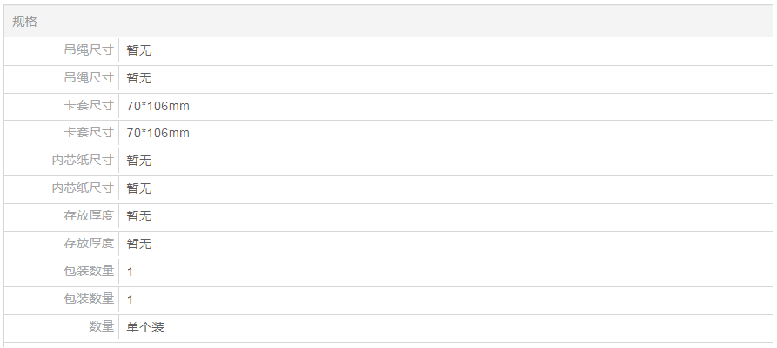Image resolution: width=777 pixels, height=348 pixels.
Task: Click the second 包装数量 label
Action: coord(89,299)
